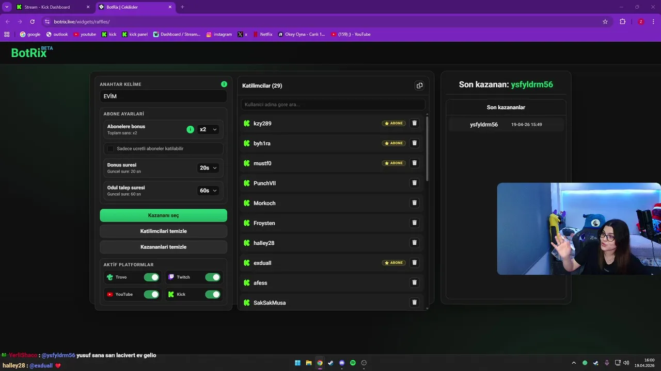Open Donus suresi 20s dropdown
The image size is (661, 371).
click(208, 168)
